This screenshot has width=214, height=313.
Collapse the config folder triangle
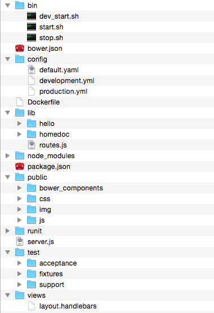coord(8,59)
